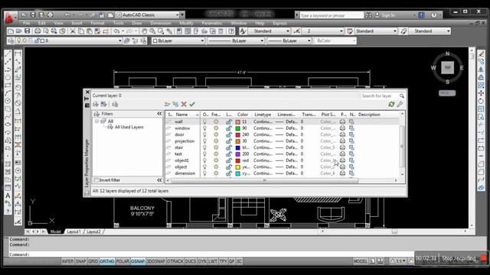Open the Modify menu
490x275 pixels.
[x=186, y=23]
